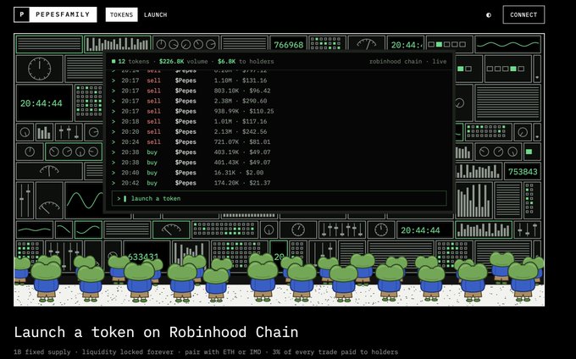Select the '12 tokens' stat in terminal header
The width and height of the screenshot is (576, 359).
click(x=133, y=61)
